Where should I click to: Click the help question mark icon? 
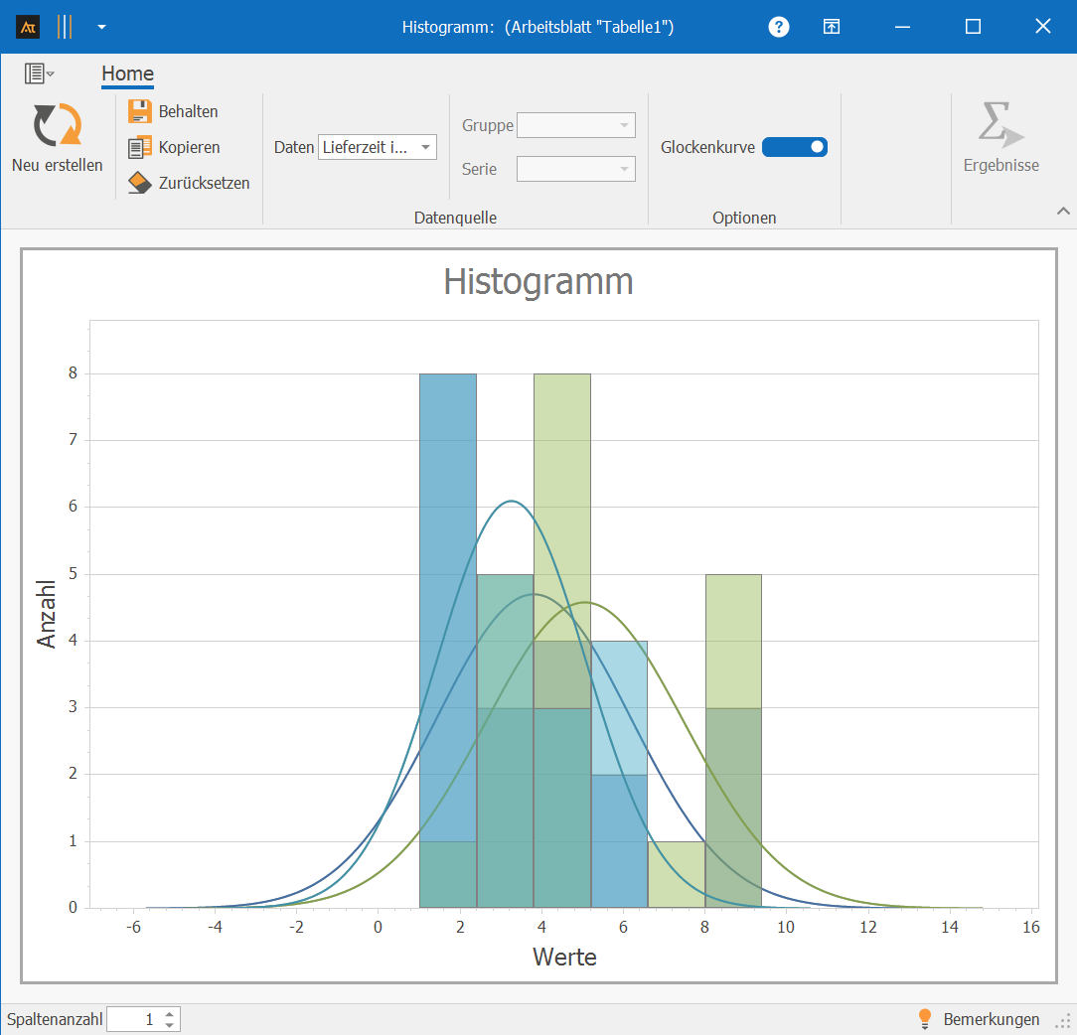coord(779,27)
